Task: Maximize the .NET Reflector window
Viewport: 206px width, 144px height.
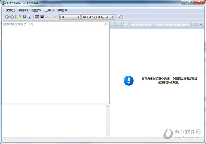Action: (x=190, y=3)
